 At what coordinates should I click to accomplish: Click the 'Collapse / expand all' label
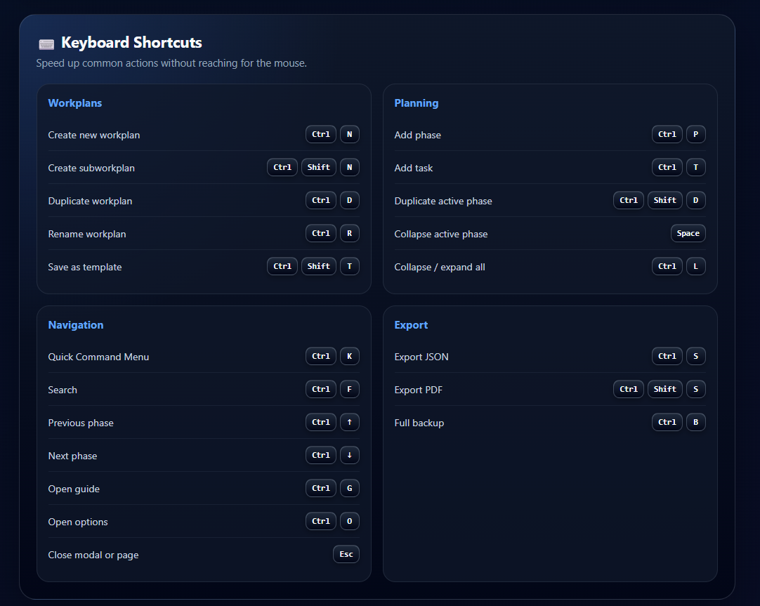coord(440,267)
